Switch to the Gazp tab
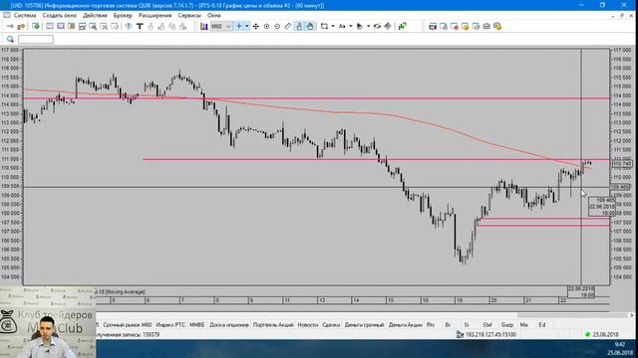The image size is (638, 358). [507, 325]
